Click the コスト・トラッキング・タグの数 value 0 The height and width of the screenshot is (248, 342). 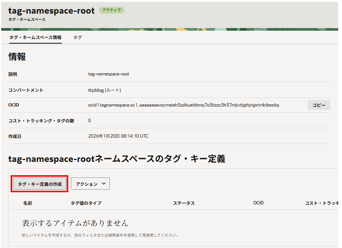coord(89,121)
